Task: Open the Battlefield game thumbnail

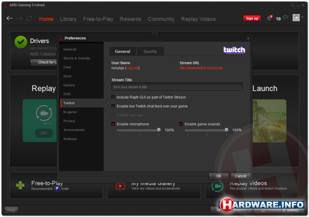Action: [269, 121]
